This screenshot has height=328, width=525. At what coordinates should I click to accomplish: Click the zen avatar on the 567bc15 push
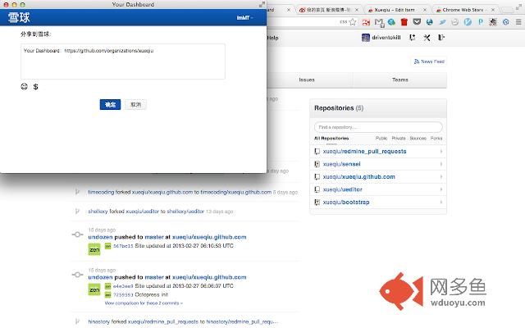click(94, 249)
